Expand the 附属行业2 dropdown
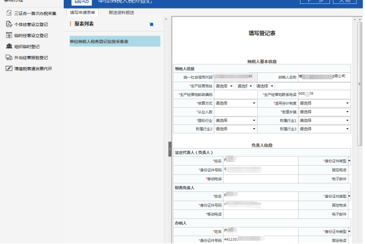Image resolution: width=365 pixels, height=244 pixels. pyautogui.click(x=235, y=129)
